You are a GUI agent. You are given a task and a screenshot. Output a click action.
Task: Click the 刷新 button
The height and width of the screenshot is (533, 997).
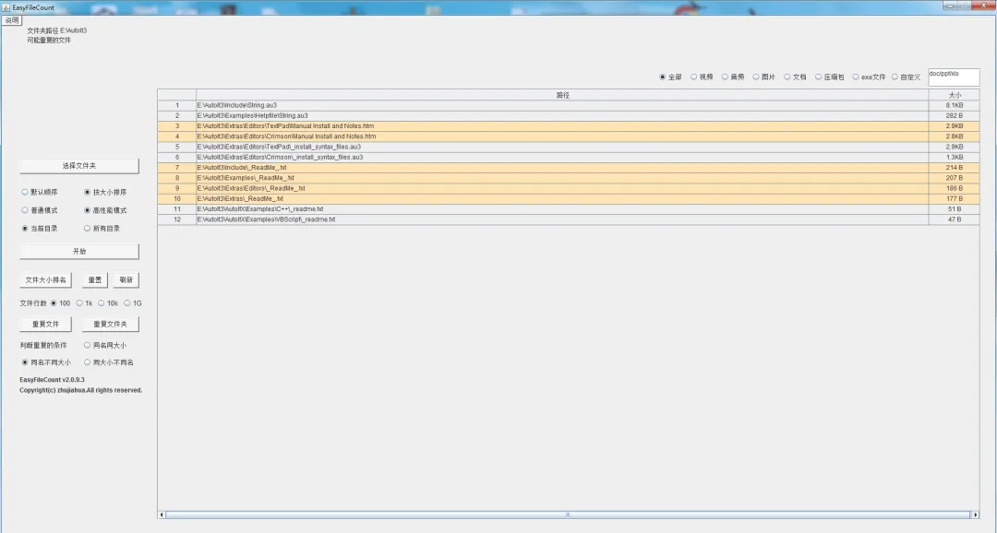(x=126, y=280)
